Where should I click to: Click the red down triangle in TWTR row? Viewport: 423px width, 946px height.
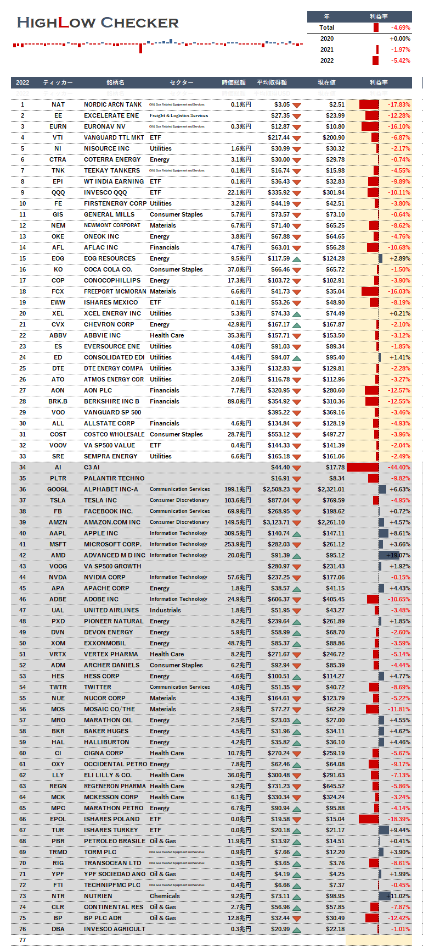(297, 688)
